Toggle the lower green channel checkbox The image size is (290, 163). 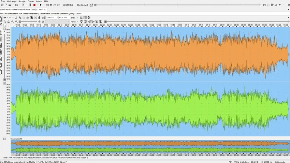tap(5, 83)
